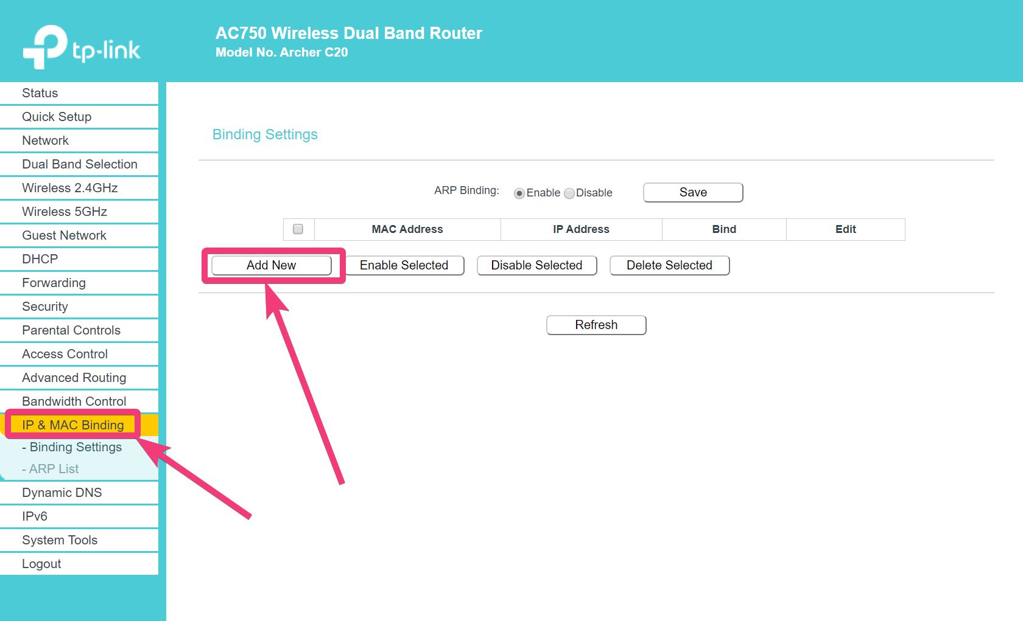
Task: Refresh the binding list
Action: (x=596, y=325)
